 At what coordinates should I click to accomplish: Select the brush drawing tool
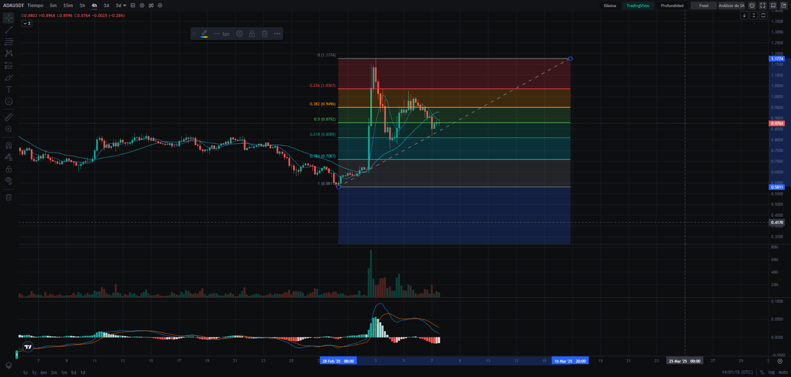(9, 78)
